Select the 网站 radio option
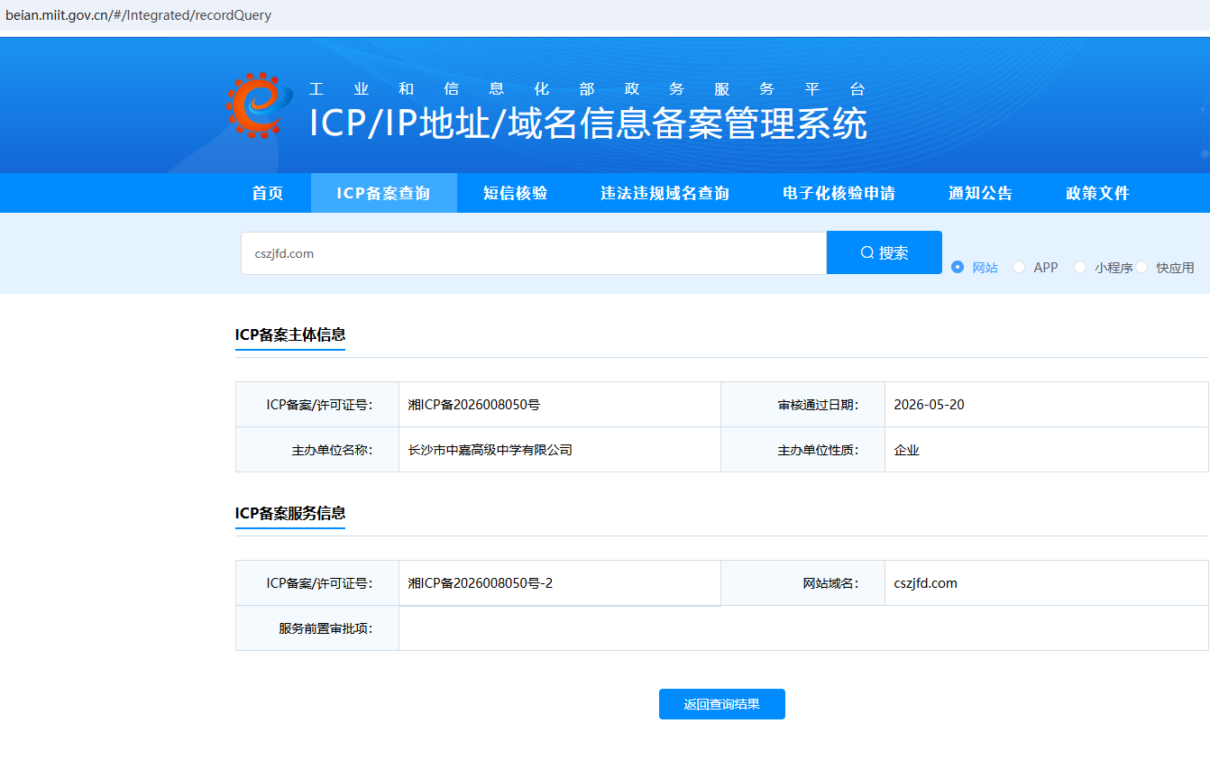The image size is (1210, 760). (x=958, y=267)
